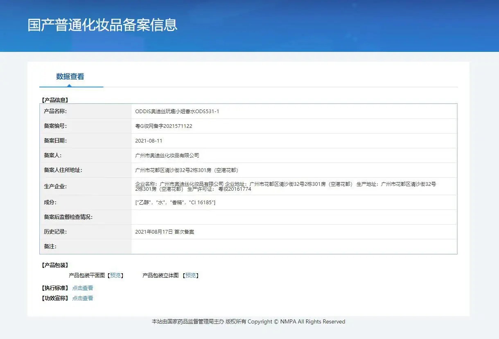
Task: Click filer name 广州市奥迪丝化妆品有限公司 in 备案人 row
Action: click(x=167, y=156)
